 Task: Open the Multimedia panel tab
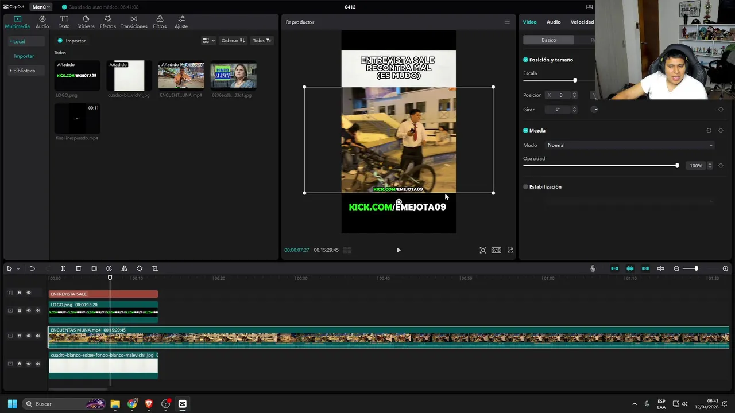17,22
